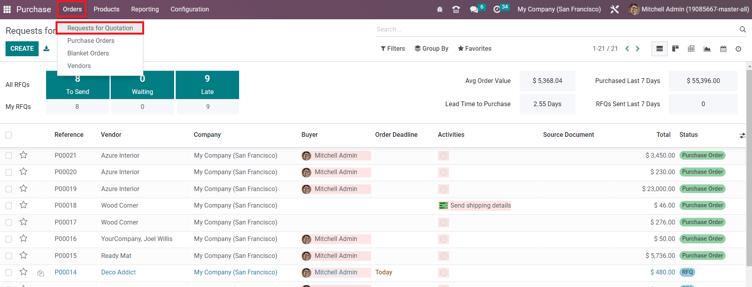Switch to kanban view

[x=675, y=49]
